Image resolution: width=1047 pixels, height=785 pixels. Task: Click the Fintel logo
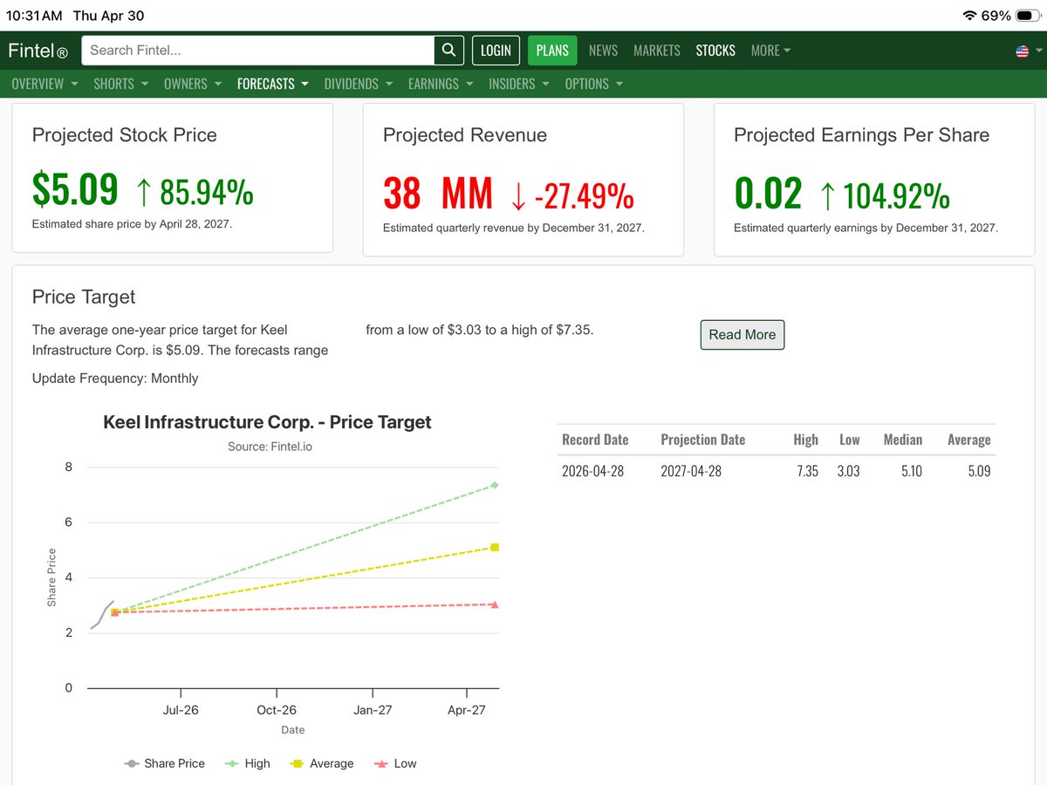click(x=38, y=51)
